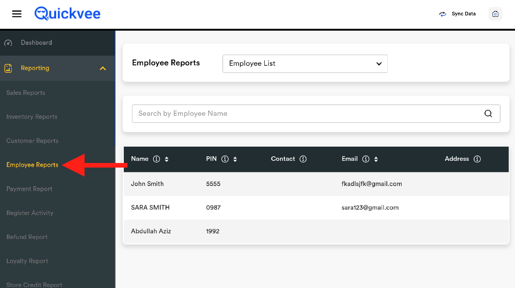Viewport: 515px width, 288px height.
Task: Click the Address column info icon
Action: pos(477,159)
